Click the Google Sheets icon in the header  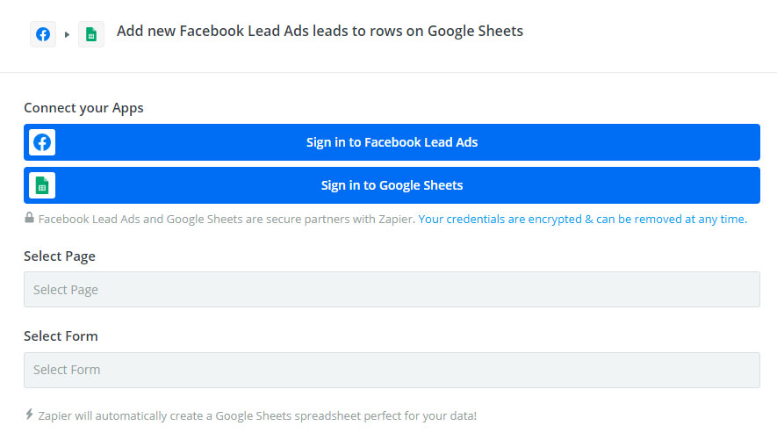pyautogui.click(x=91, y=34)
